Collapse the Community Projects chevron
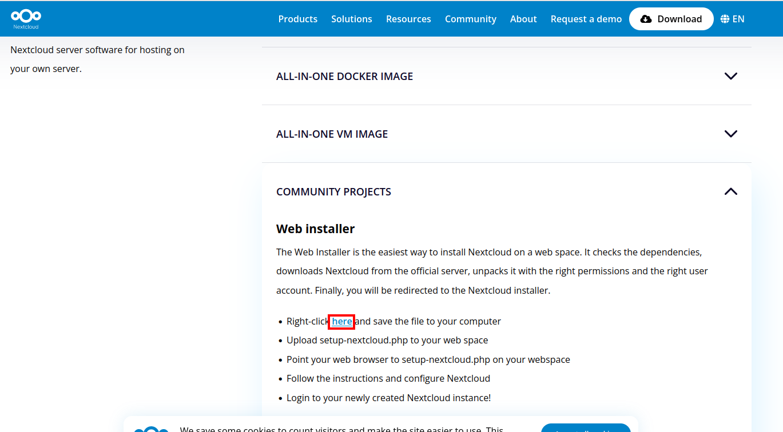783x432 pixels. coord(730,191)
